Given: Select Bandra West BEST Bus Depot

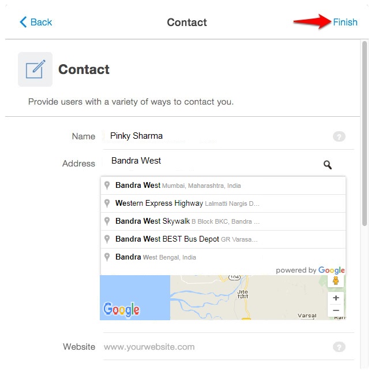Looking at the screenshot, I should [223, 239].
